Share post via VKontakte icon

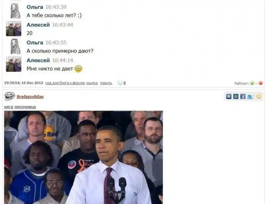coord(229,97)
